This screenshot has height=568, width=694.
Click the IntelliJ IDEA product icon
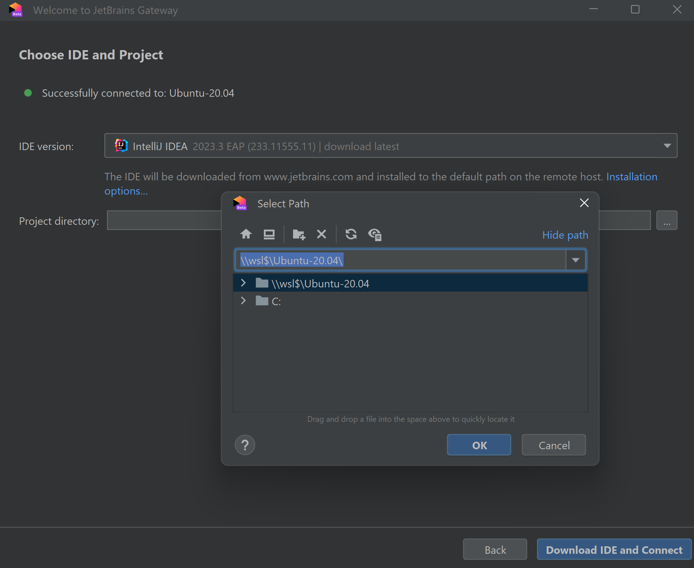pyautogui.click(x=121, y=145)
